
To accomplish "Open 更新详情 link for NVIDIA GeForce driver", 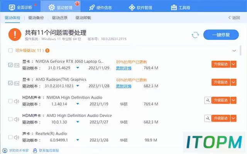I will click(x=123, y=68).
